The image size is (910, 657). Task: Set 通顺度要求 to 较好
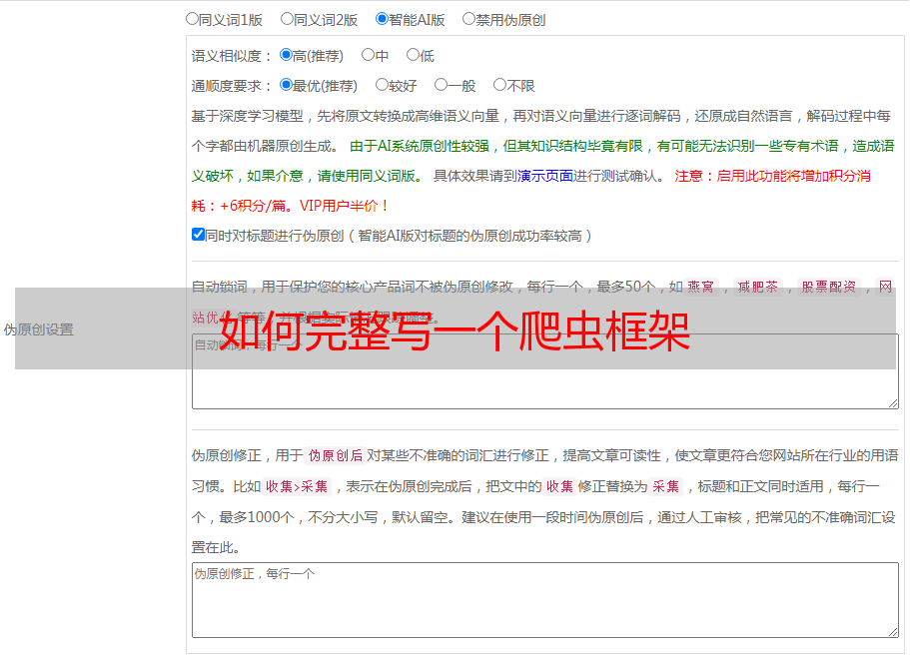coord(382,85)
